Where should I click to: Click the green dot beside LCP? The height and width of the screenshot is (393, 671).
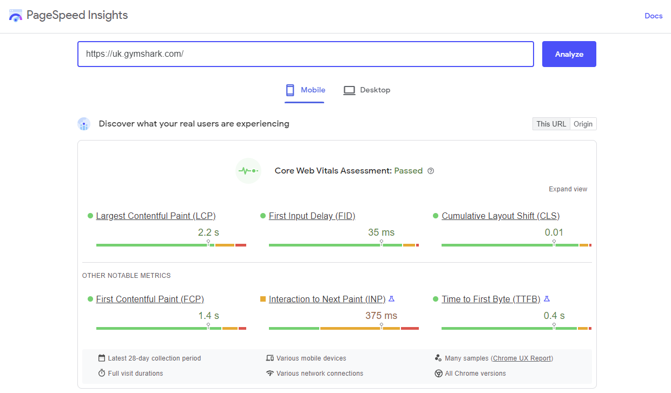(x=90, y=215)
